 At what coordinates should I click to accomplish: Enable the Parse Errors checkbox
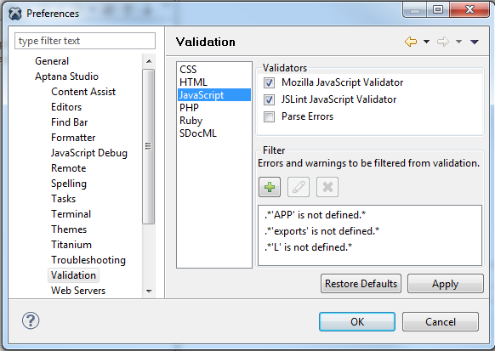tap(269, 117)
